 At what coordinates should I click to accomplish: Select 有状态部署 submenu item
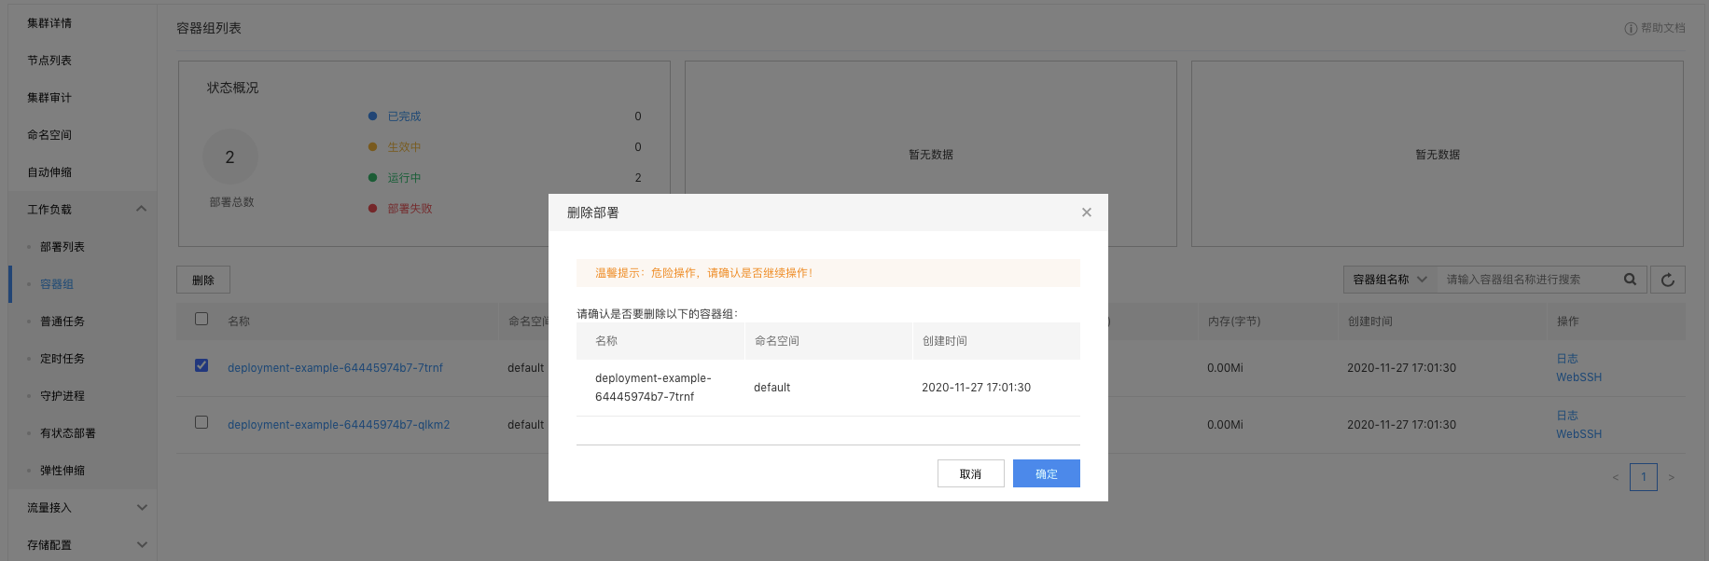click(x=68, y=433)
